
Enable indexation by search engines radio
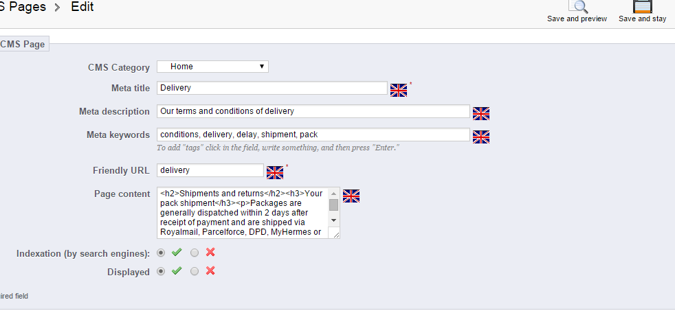162,253
